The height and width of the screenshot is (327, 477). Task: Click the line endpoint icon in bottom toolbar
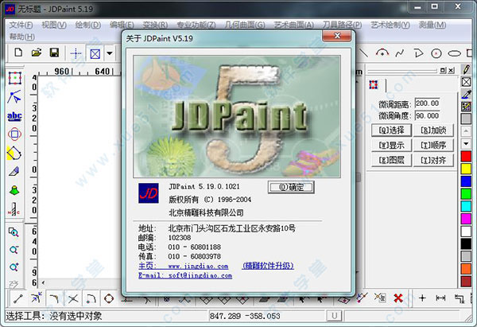pyautogui.click(x=18, y=298)
